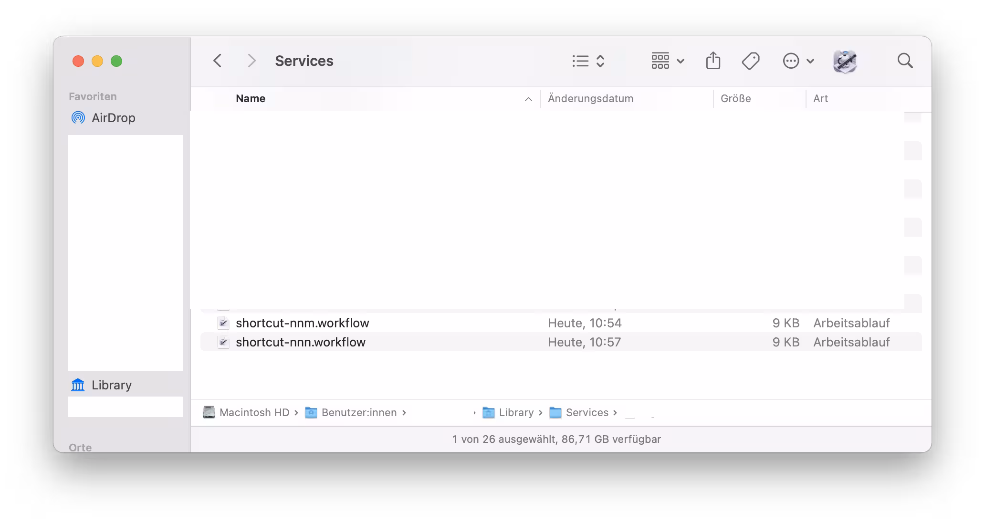Viewport: 985px width, 523px height.
Task: Open Services in the path bar
Action: click(586, 412)
